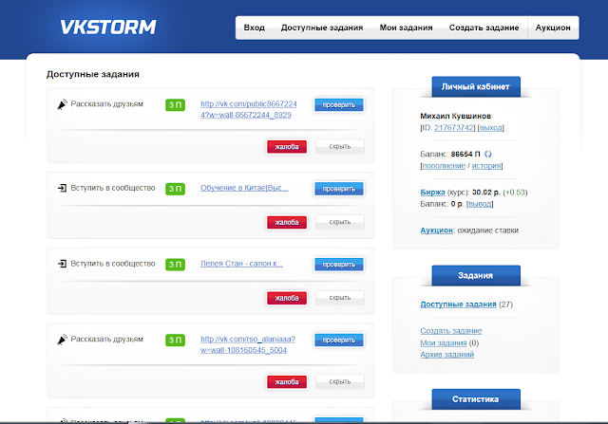608x424 pixels.
Task: Click the пополнение balance link
Action: 444,166
